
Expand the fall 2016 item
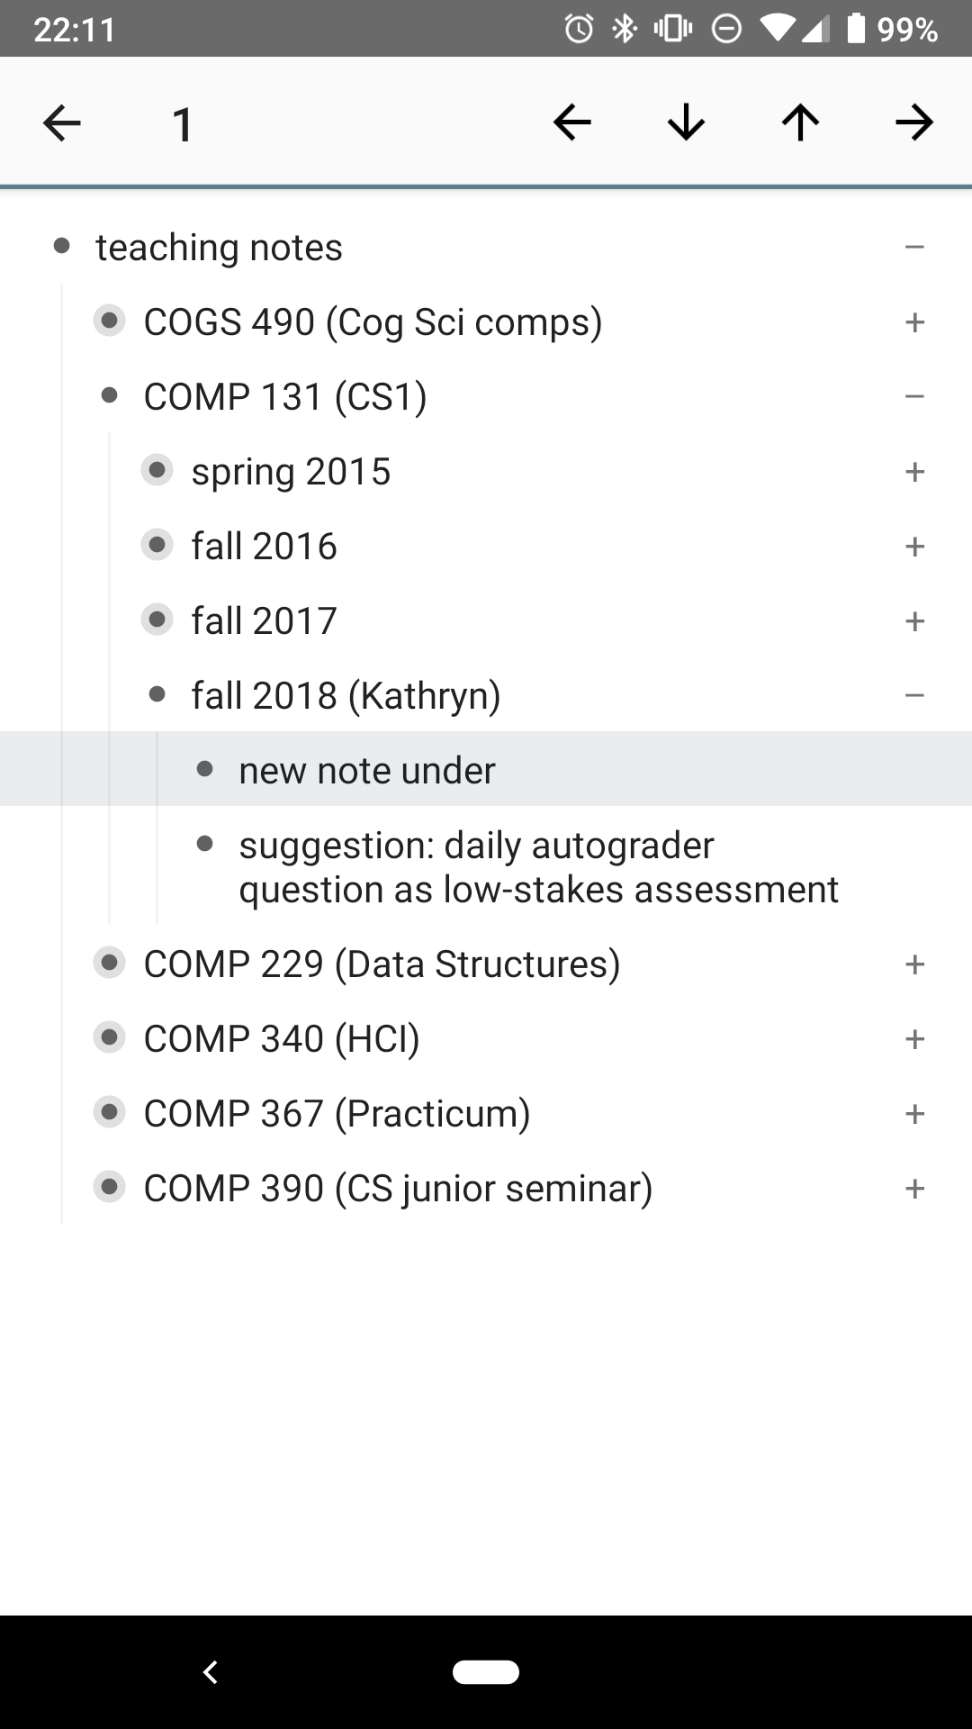[914, 546]
